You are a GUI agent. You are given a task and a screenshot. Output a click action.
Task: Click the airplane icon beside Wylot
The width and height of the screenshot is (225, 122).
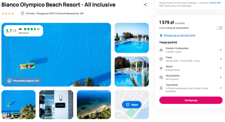tap(161, 68)
